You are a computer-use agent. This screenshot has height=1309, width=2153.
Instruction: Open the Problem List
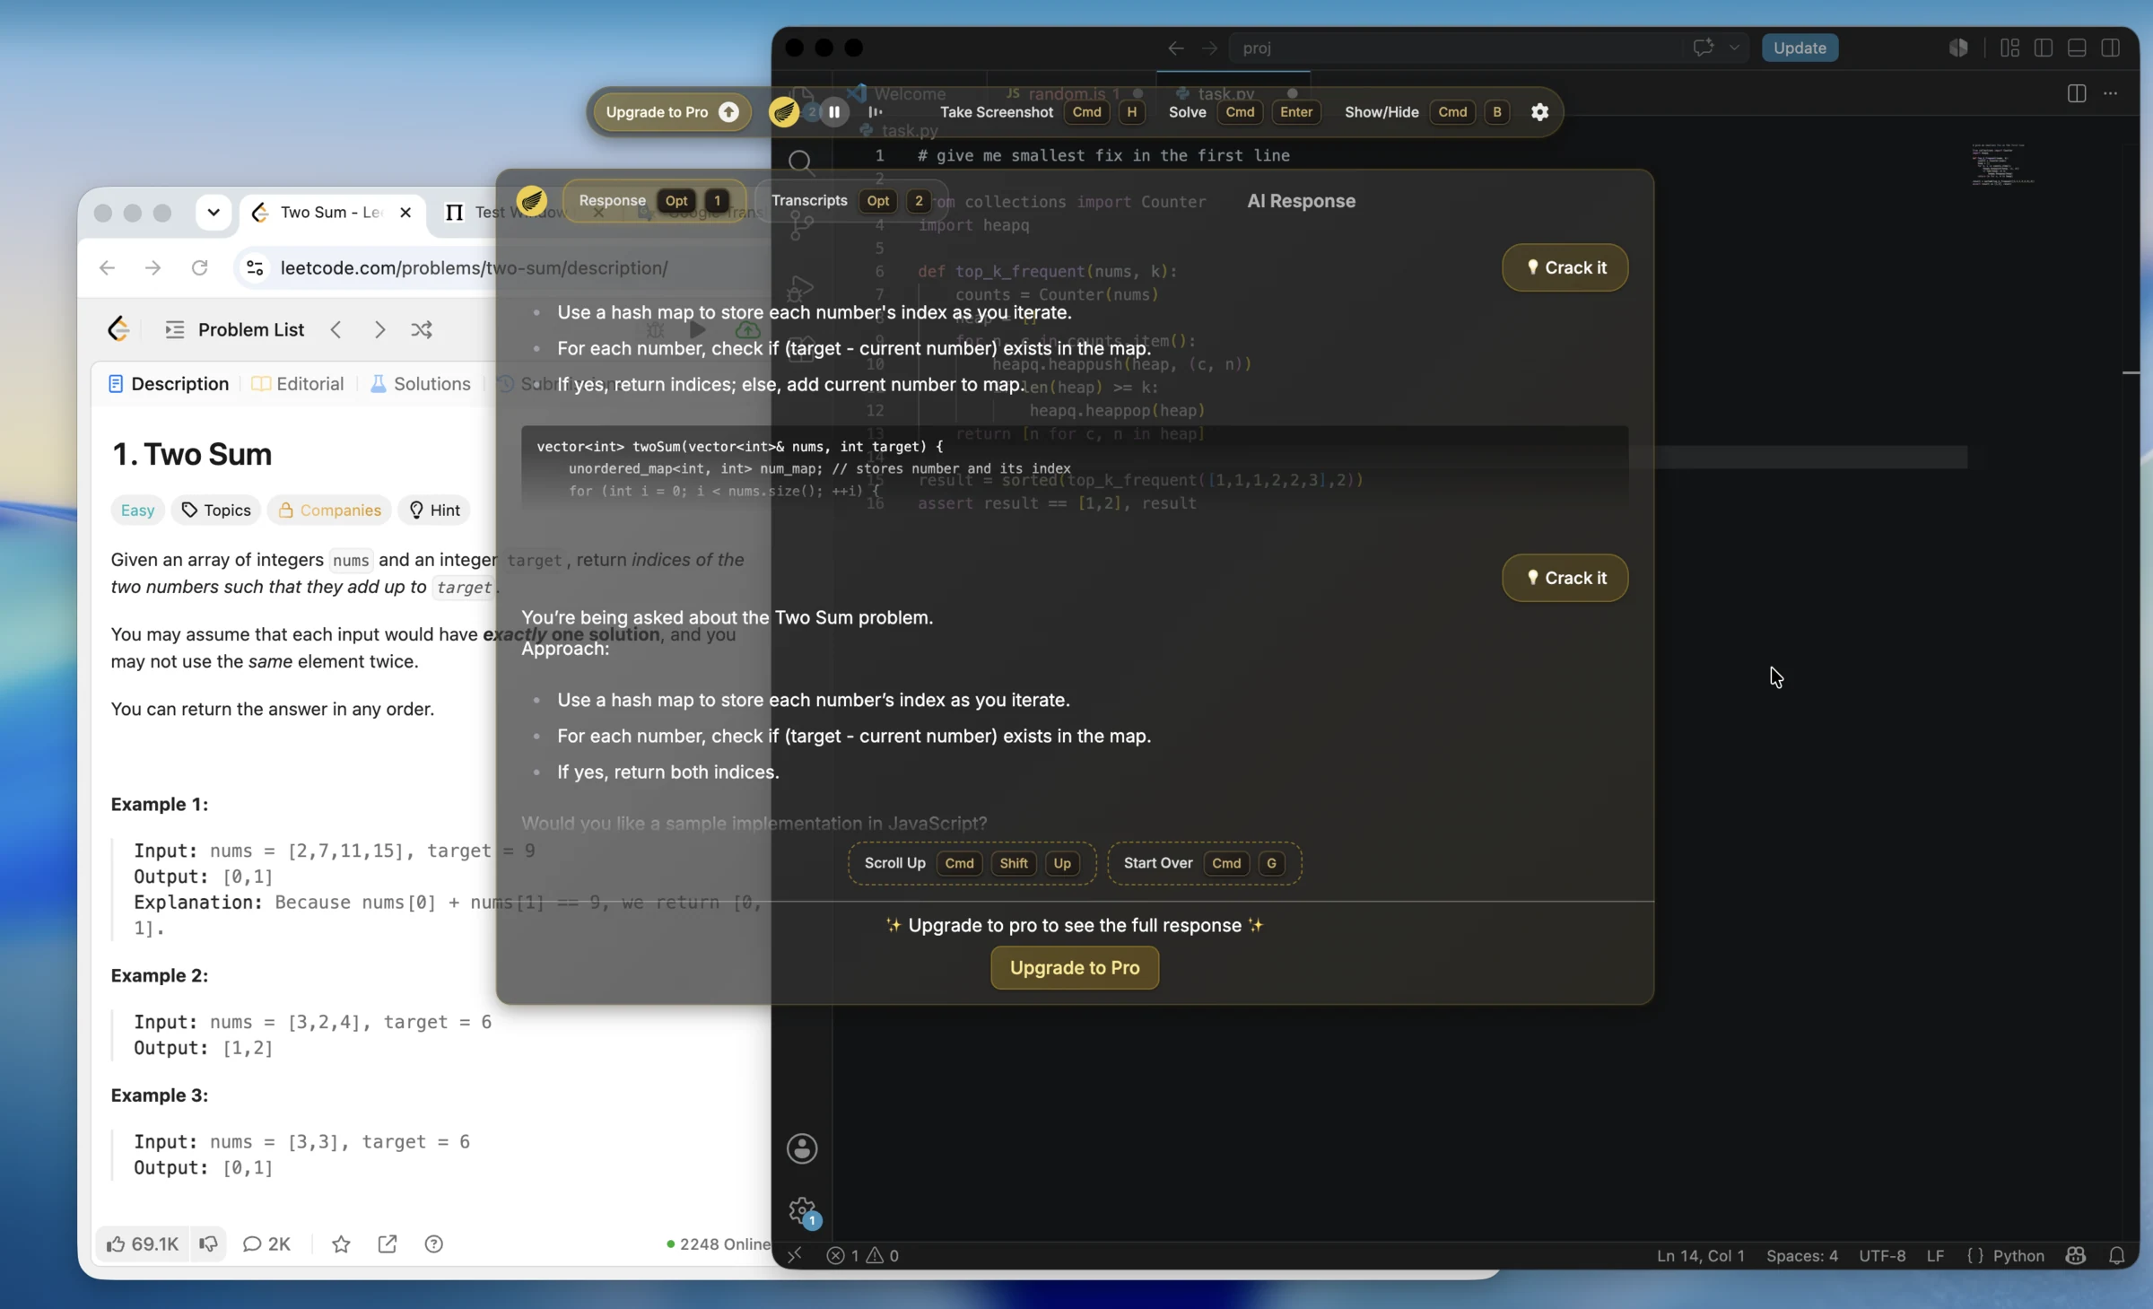pyautogui.click(x=235, y=329)
